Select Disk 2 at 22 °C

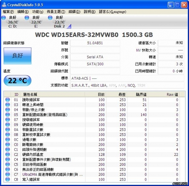pyautogui.click(x=59, y=22)
